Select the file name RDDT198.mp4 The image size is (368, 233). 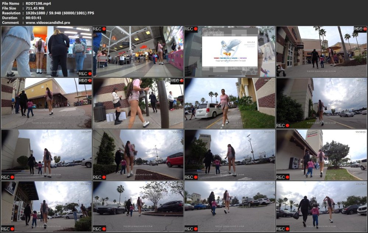tap(38, 4)
